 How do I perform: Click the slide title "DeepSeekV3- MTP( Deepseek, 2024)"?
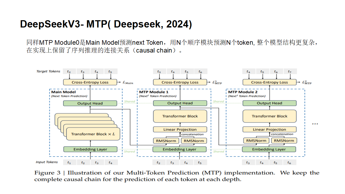(x=106, y=24)
